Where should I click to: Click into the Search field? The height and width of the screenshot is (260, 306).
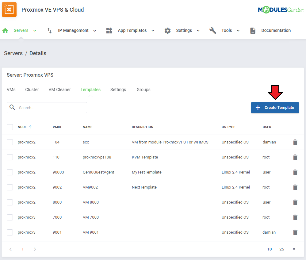tap(47, 108)
